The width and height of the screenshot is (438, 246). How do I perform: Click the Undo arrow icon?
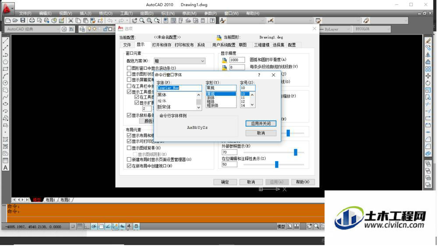(x=110, y=21)
